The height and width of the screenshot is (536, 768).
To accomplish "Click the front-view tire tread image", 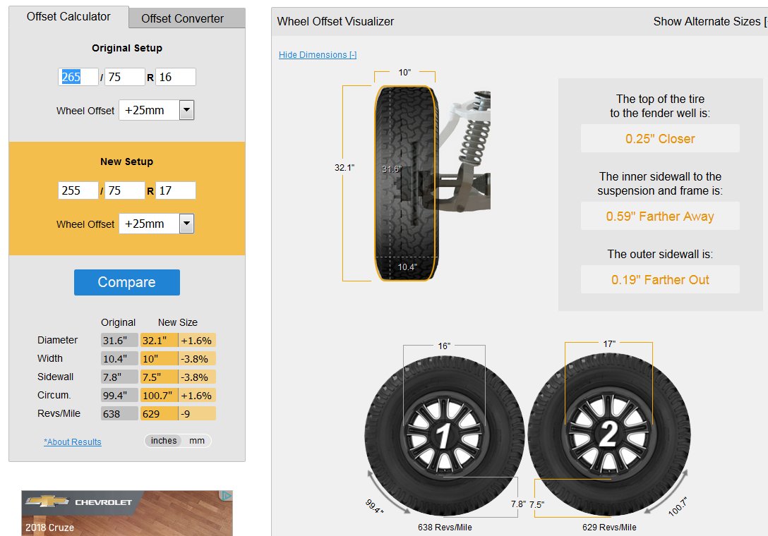I will 406,183.
